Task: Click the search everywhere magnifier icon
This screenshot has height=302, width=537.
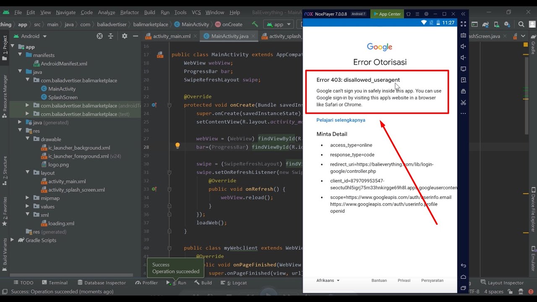Action: coord(521,24)
